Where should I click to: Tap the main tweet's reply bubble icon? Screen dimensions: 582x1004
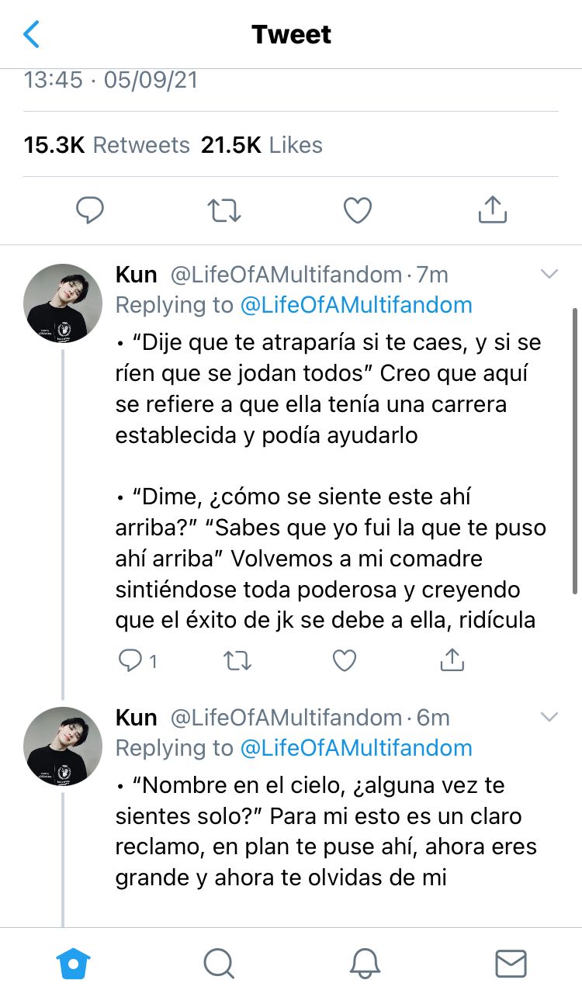90,209
